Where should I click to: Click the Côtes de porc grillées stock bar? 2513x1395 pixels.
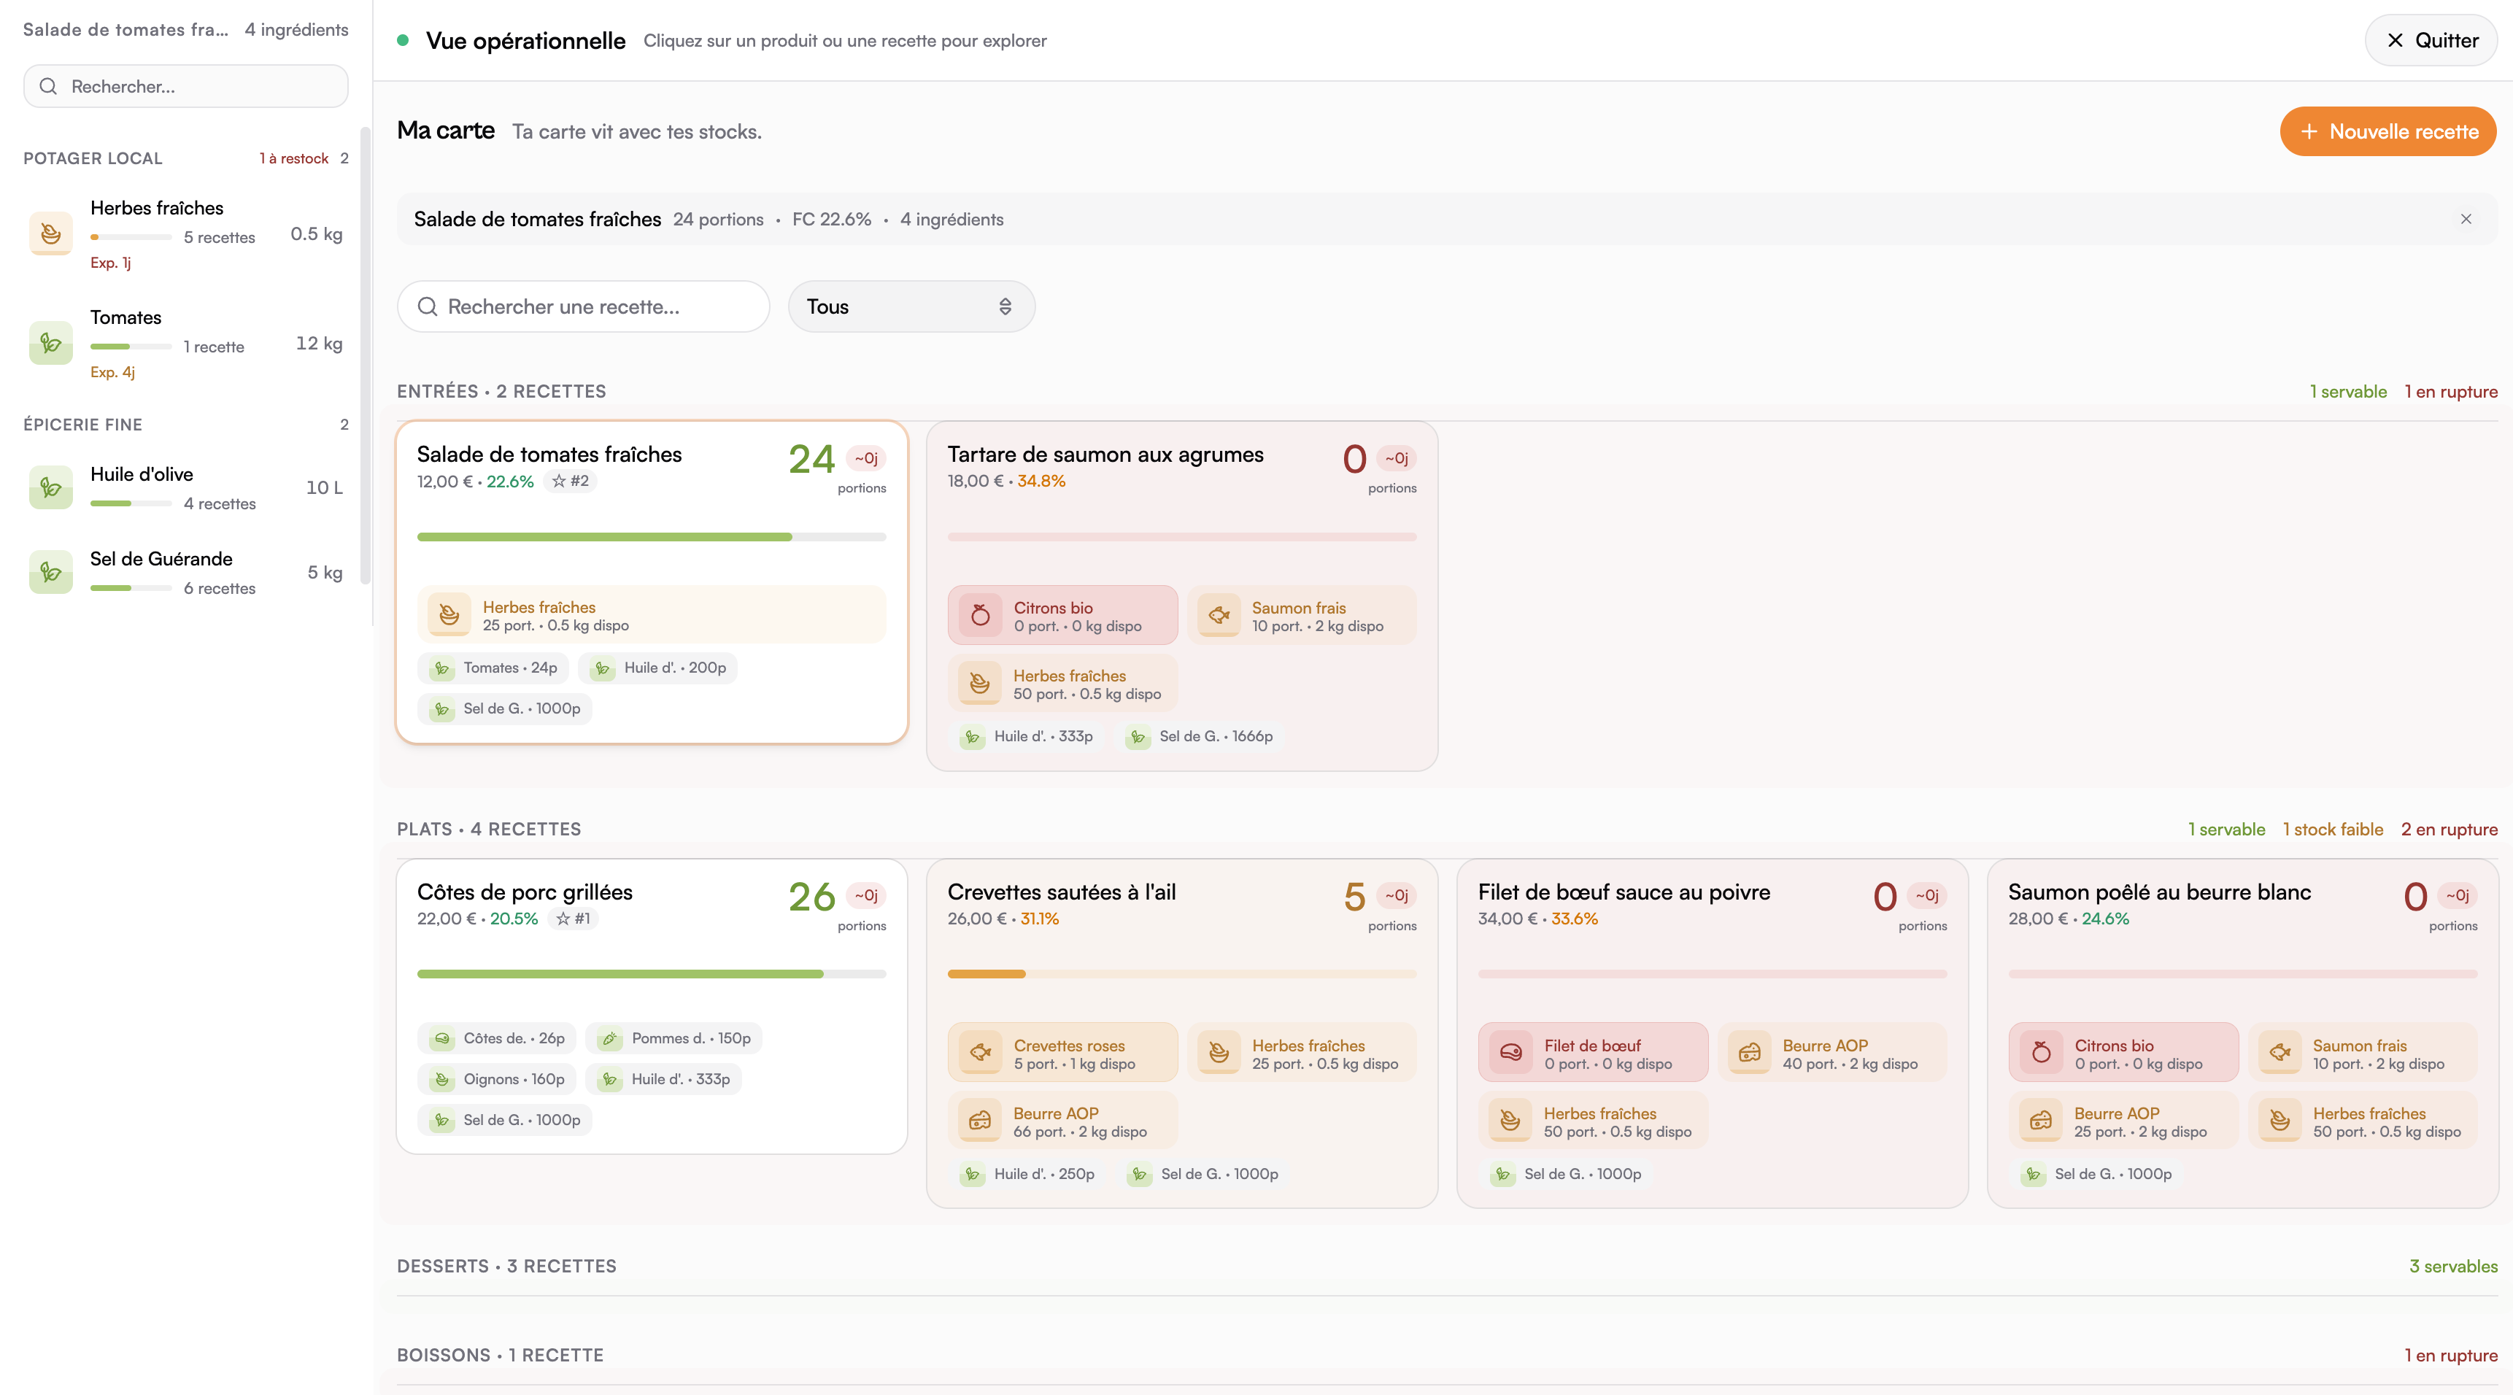click(x=651, y=973)
